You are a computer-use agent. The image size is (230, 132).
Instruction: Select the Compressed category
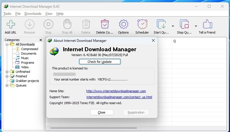pyautogui.click(x=29, y=49)
